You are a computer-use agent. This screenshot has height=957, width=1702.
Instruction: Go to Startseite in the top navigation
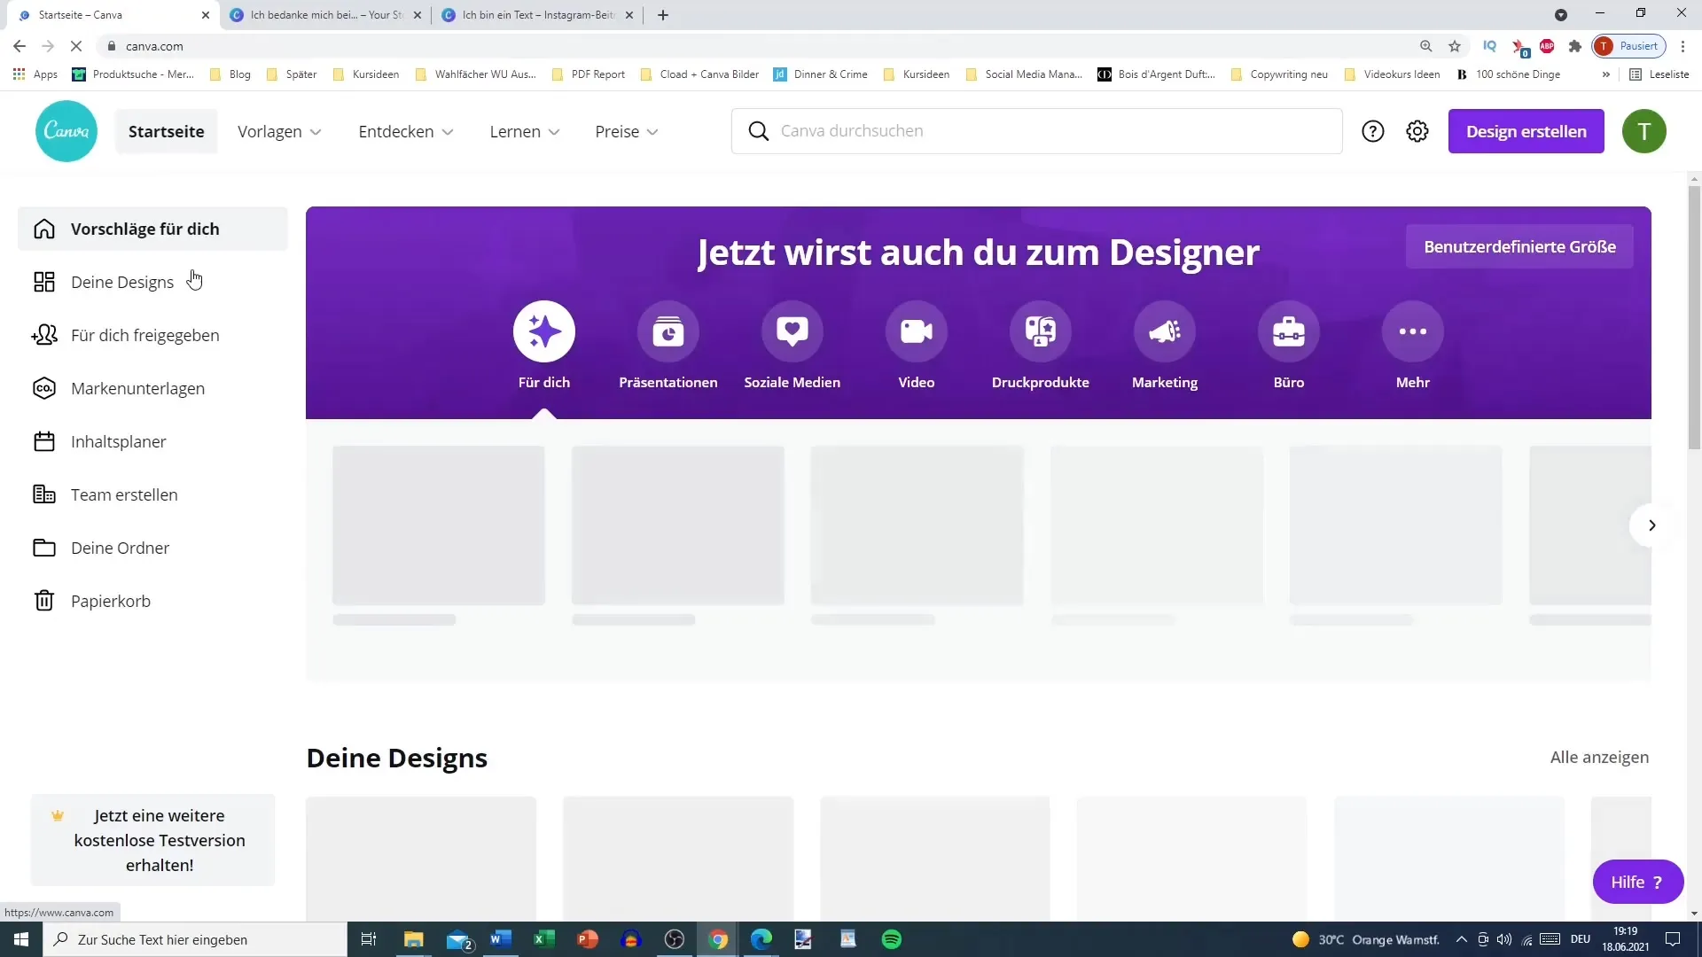point(167,131)
